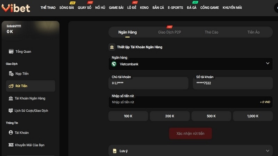
Task: Select the 100 K amount button
Action: (128, 116)
